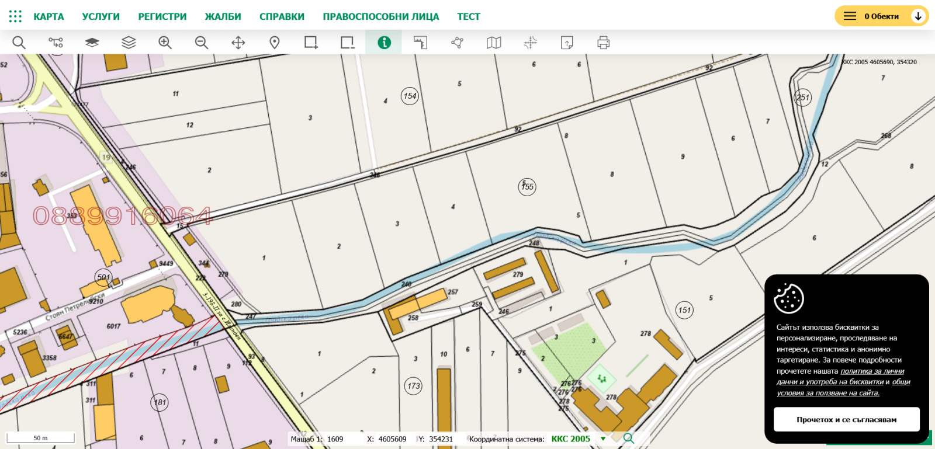Select the ruler measurement tool

[x=421, y=43]
